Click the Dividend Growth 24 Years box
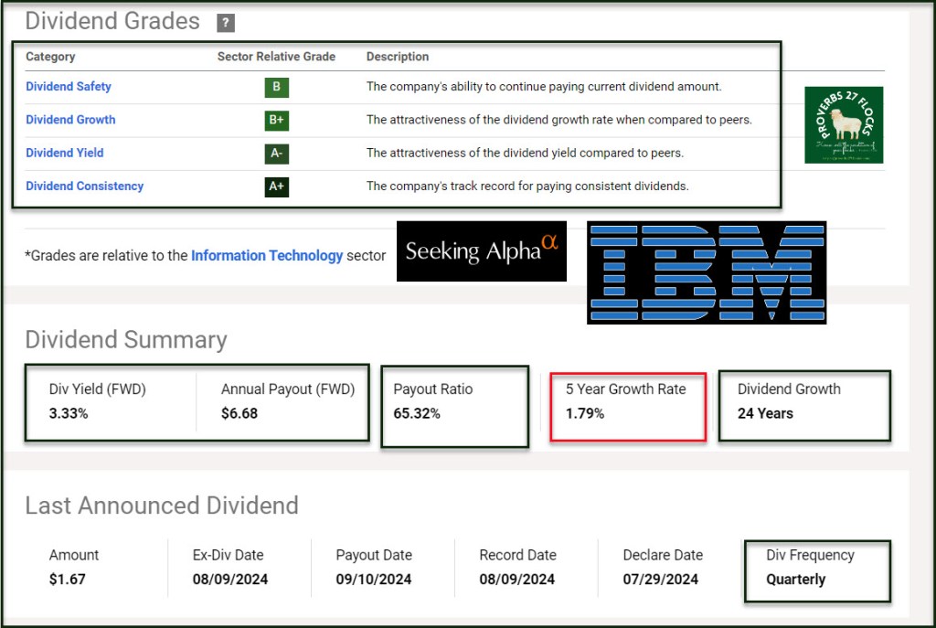Image resolution: width=936 pixels, height=628 pixels. [x=804, y=406]
